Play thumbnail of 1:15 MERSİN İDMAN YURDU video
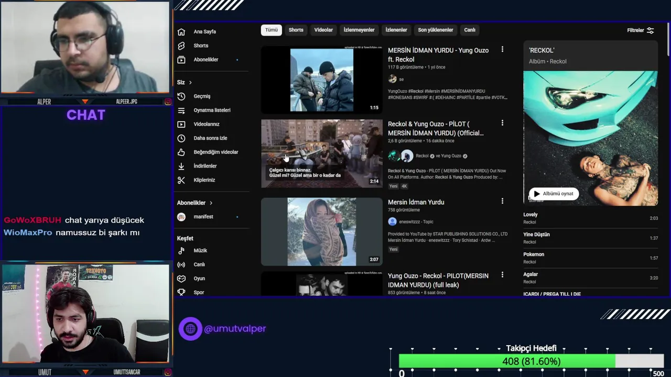 coord(322,80)
